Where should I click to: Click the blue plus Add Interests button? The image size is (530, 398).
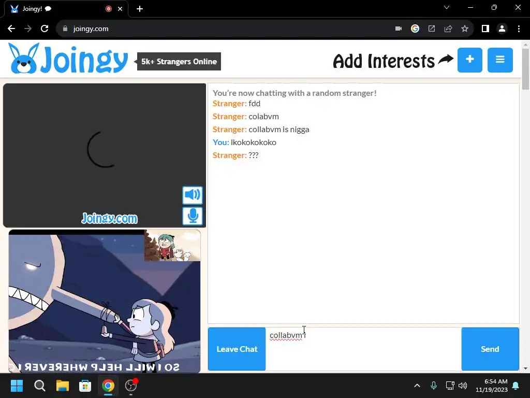click(470, 60)
